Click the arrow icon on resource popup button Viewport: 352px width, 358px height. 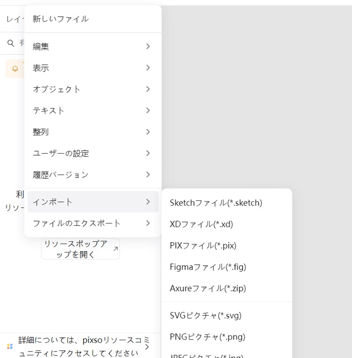tap(116, 249)
